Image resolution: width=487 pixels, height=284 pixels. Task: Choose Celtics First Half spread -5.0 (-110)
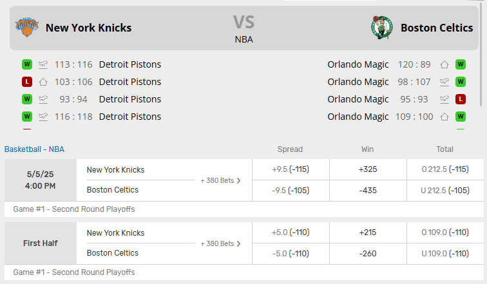(x=291, y=254)
